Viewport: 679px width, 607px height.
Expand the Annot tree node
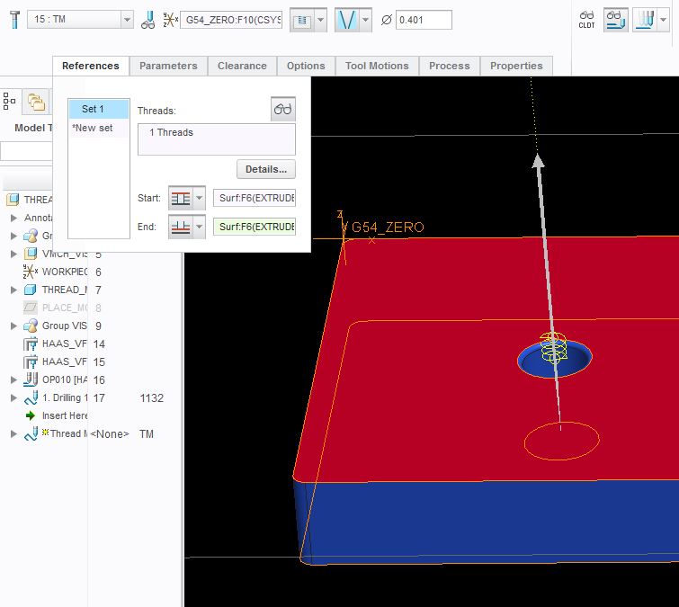(x=13, y=218)
